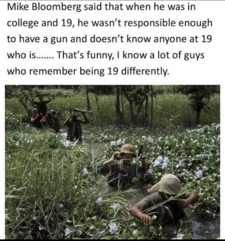Click the word "remember" in the last line
Viewport: 225px width, 241px height.
coord(53,71)
